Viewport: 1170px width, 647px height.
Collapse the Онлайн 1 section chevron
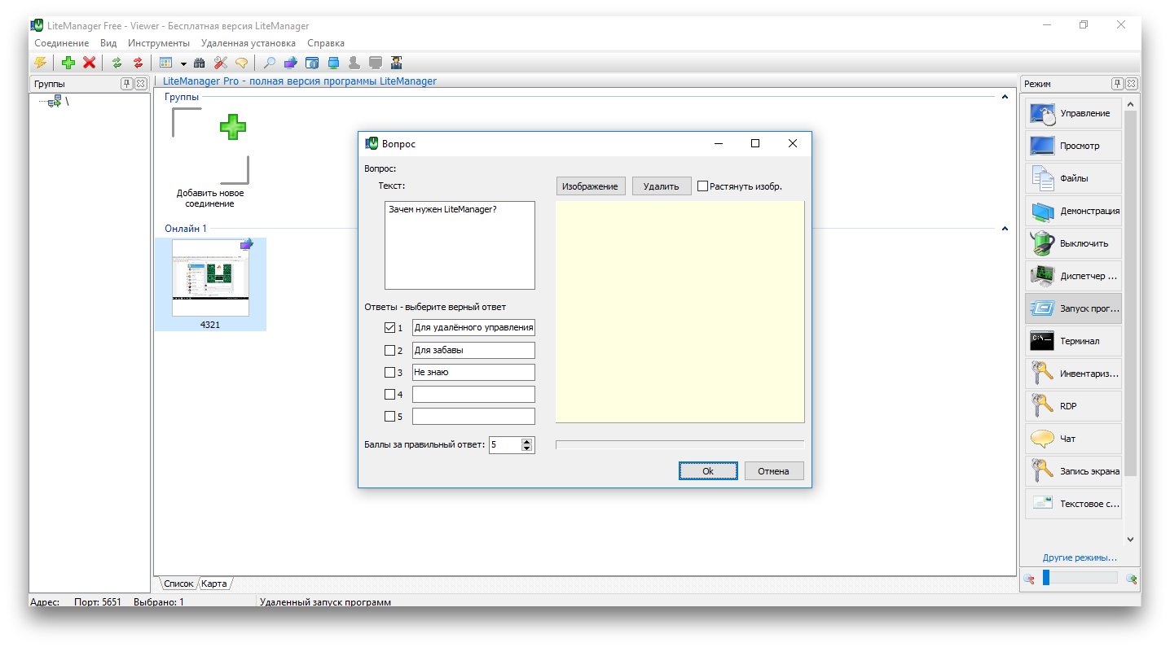coord(1005,229)
